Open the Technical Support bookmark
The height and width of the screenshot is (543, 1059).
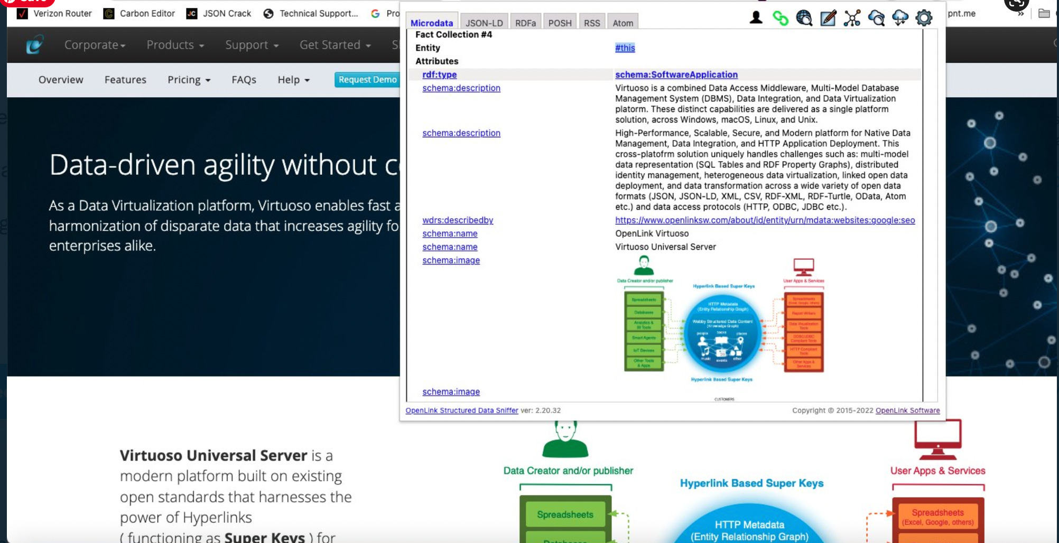pos(311,13)
